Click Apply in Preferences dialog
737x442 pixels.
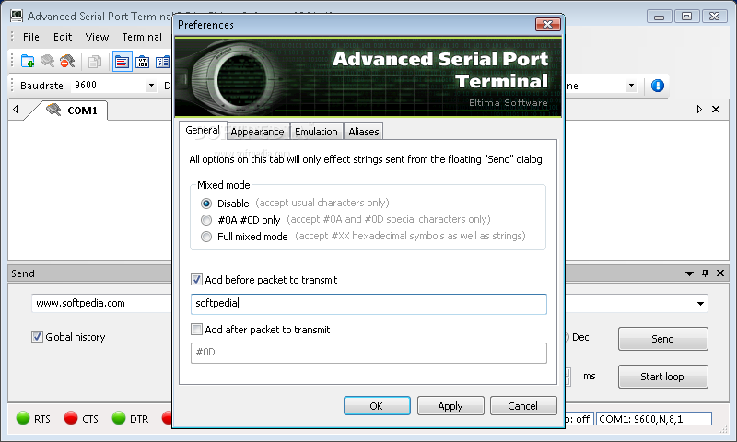[450, 406]
